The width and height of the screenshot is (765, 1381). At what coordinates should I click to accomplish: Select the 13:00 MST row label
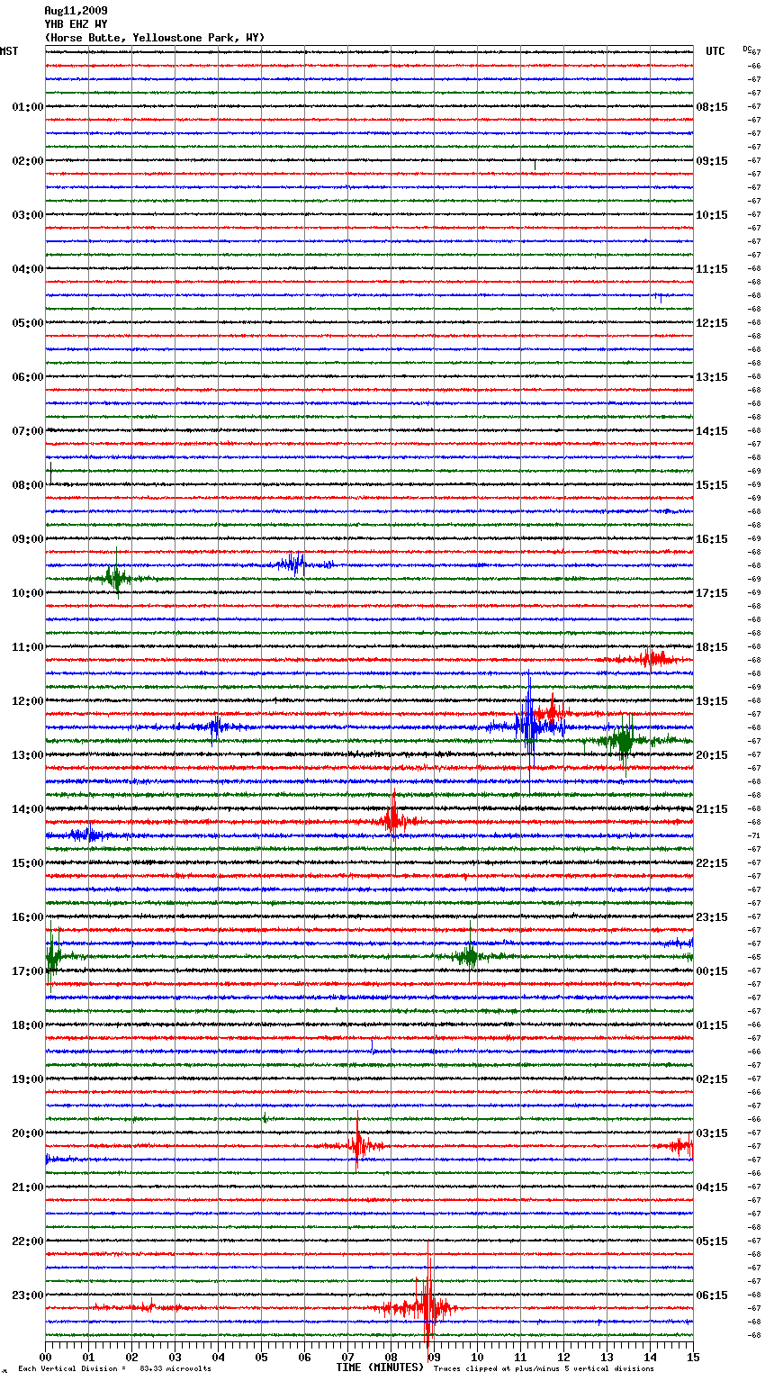coord(28,755)
